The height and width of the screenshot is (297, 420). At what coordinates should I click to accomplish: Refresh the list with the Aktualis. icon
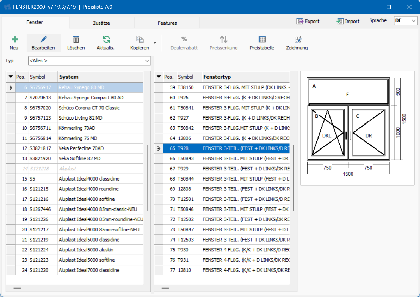(106, 40)
